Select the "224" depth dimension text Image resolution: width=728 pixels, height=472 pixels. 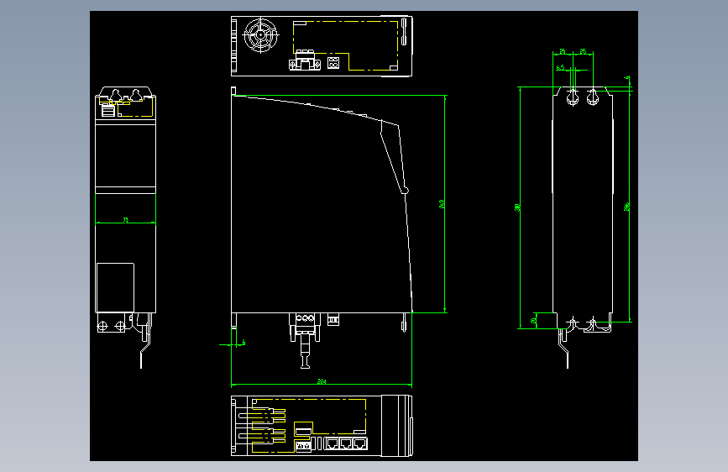[x=322, y=381]
